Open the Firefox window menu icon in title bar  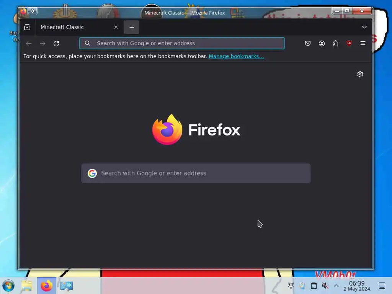point(23,11)
